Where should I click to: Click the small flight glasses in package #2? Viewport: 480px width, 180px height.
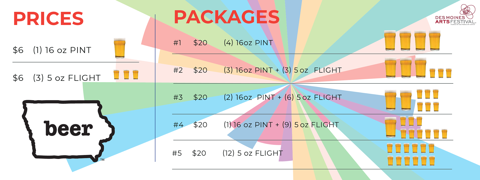(x=440, y=73)
